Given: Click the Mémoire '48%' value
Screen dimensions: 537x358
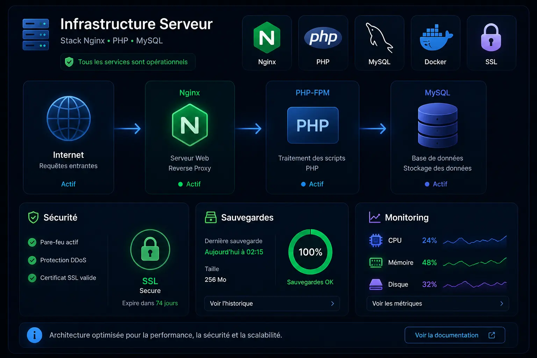Looking at the screenshot, I should (429, 263).
